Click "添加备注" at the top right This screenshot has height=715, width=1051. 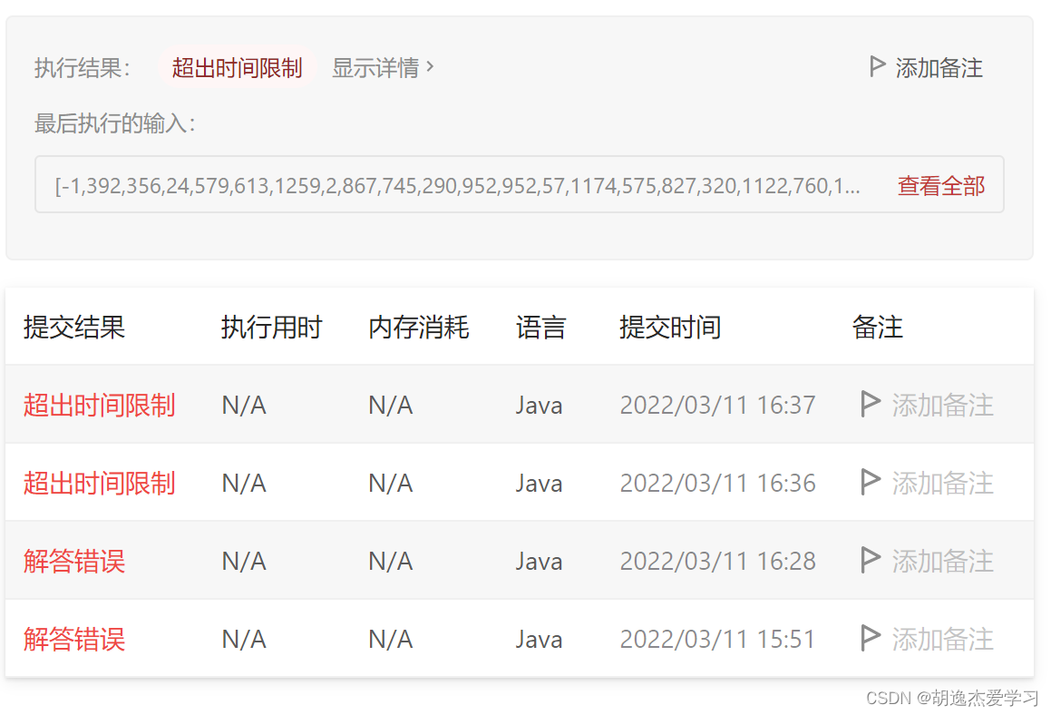(x=938, y=67)
